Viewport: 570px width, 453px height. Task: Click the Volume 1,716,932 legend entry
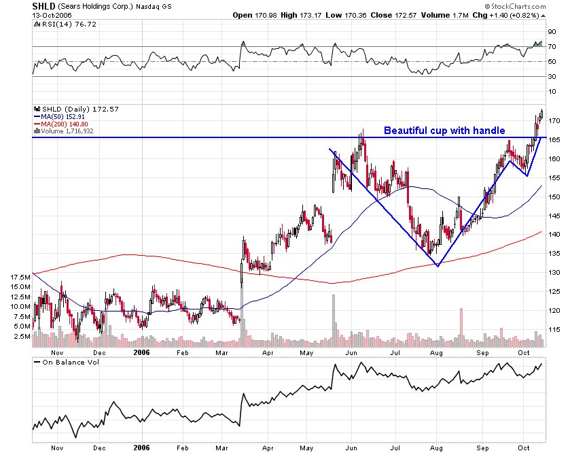tap(64, 131)
